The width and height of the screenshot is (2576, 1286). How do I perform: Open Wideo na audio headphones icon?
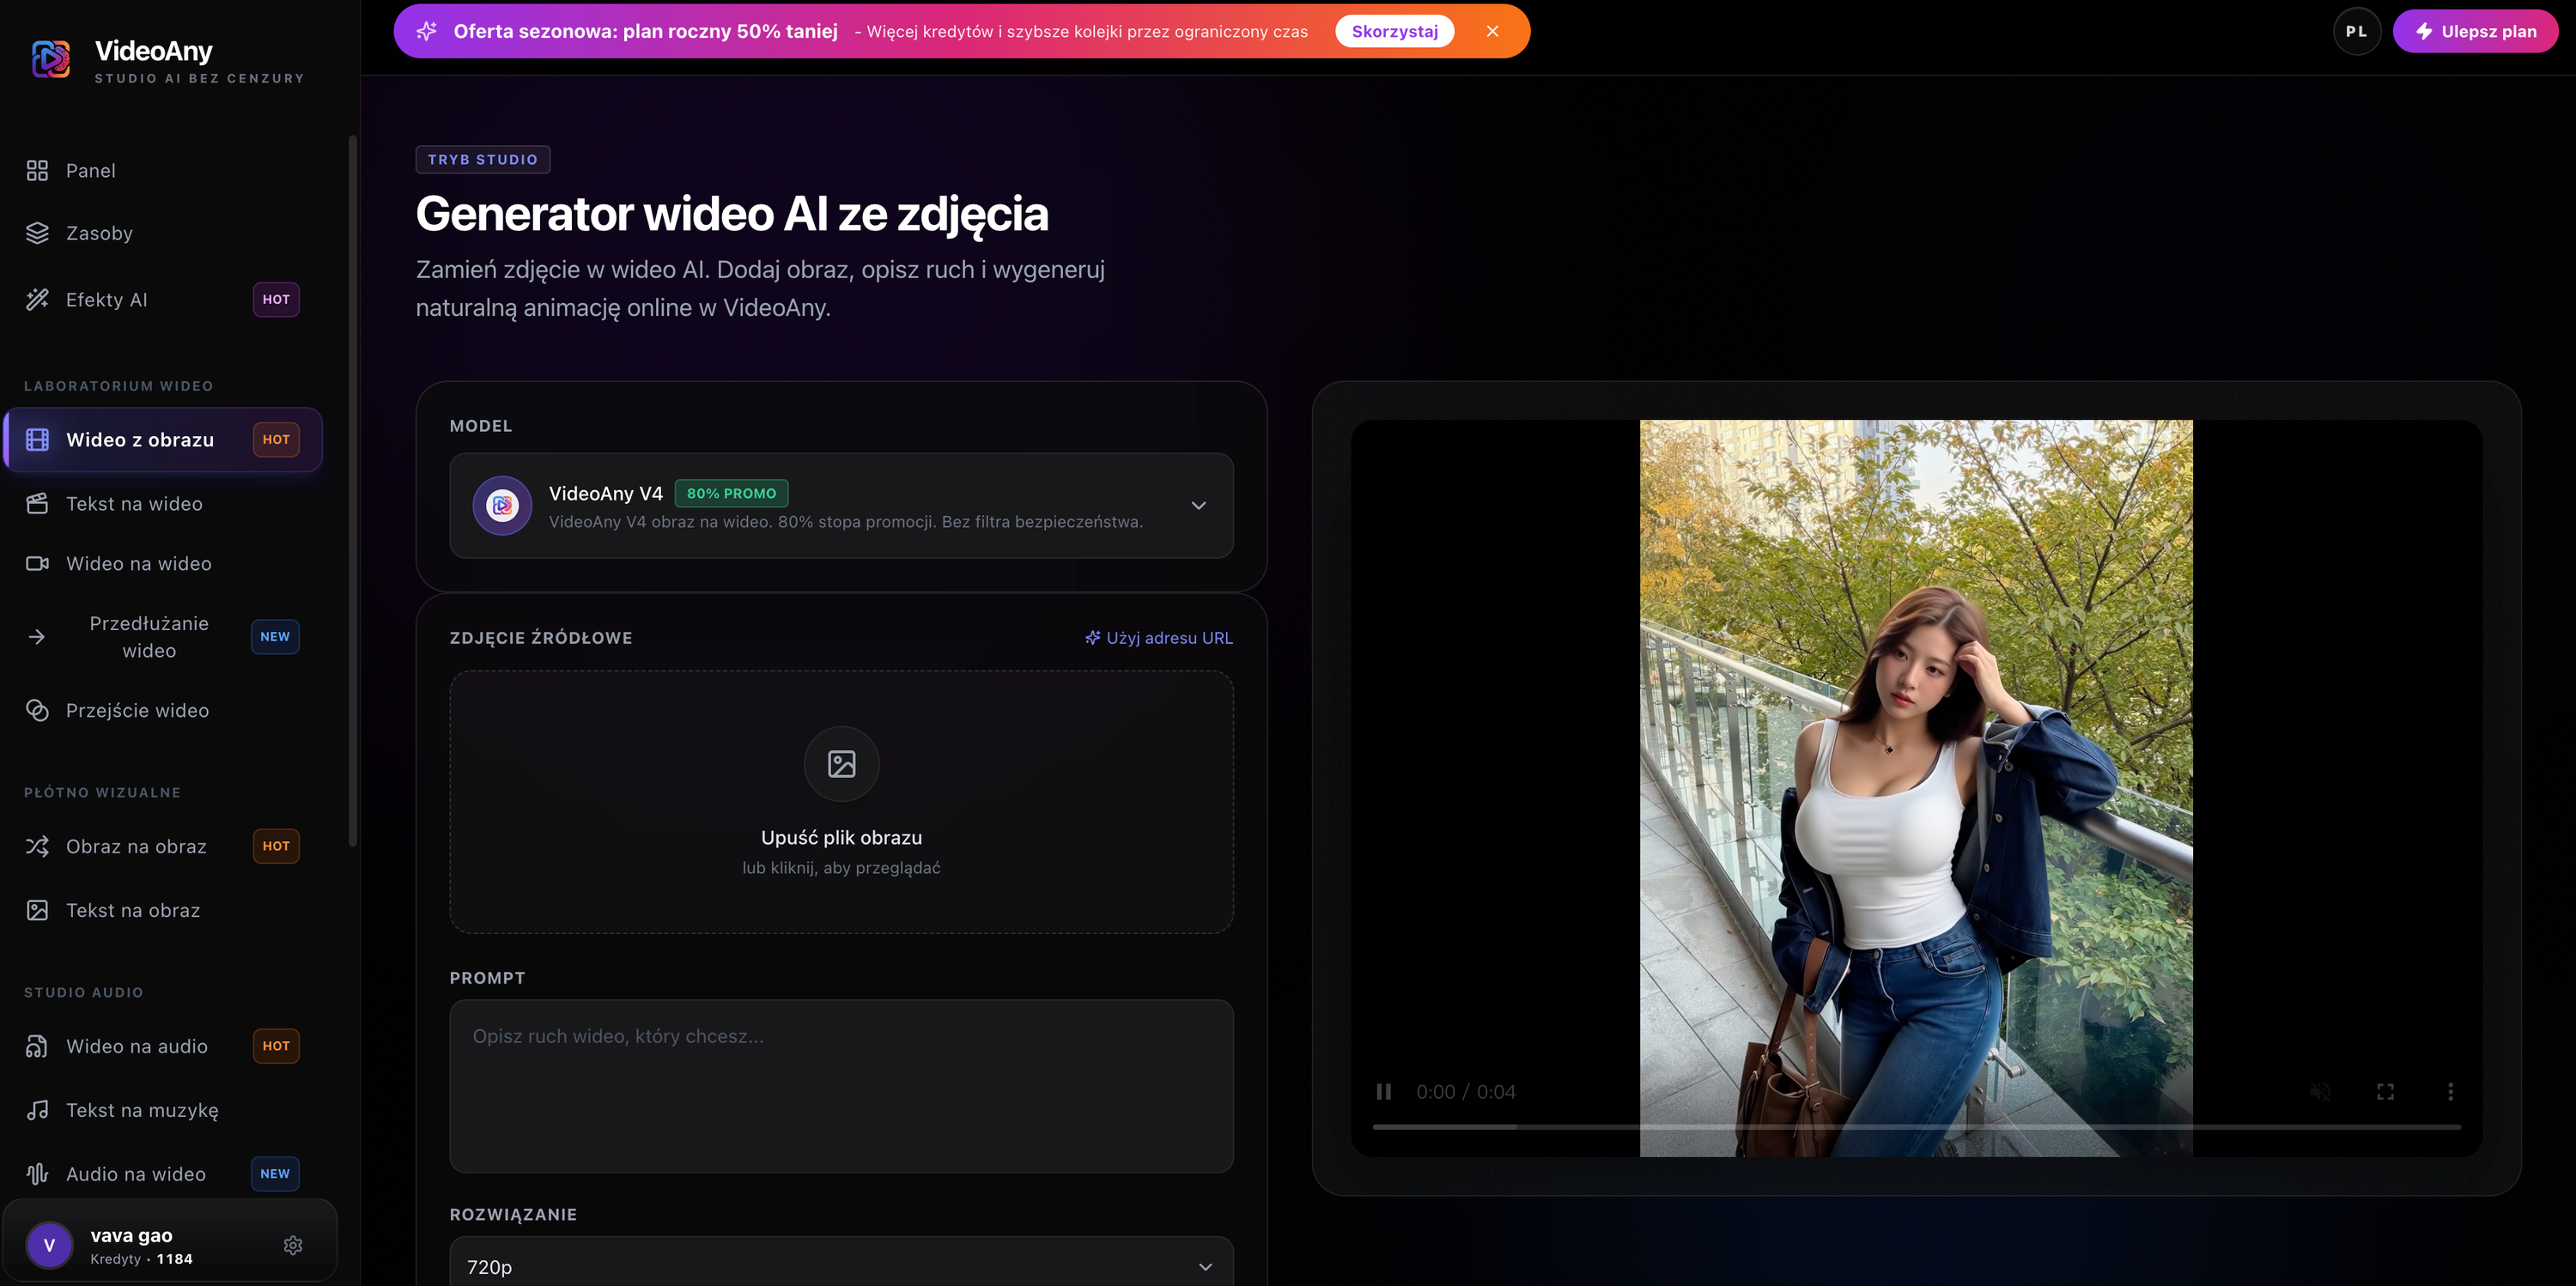[37, 1046]
